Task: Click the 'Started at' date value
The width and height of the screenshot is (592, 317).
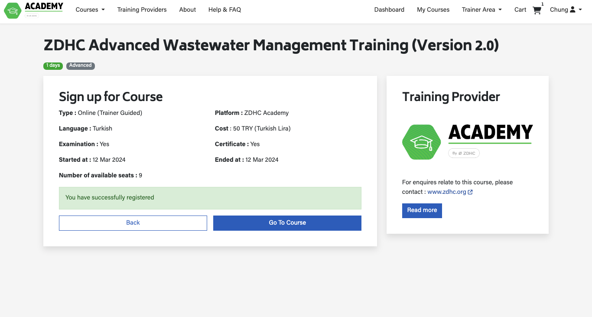Action: 109,160
